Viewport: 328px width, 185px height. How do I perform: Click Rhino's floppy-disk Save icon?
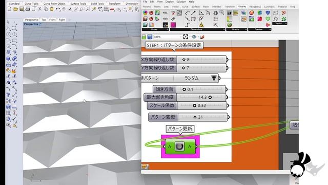(22, 9)
